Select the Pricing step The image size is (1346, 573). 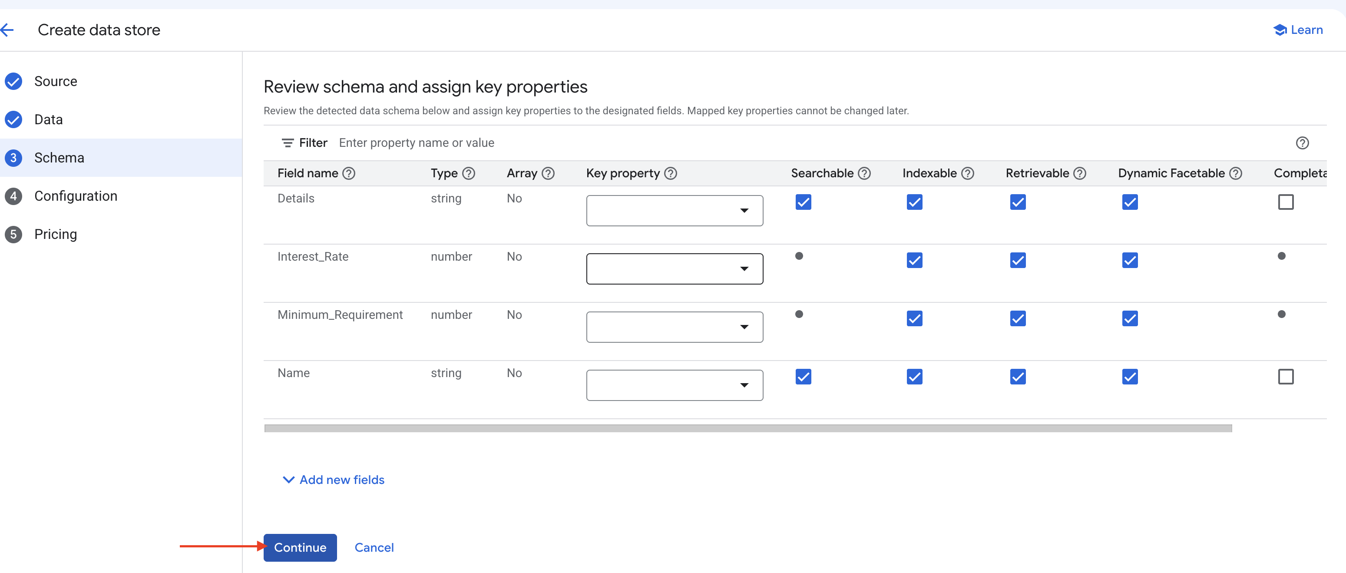[x=121, y=234]
